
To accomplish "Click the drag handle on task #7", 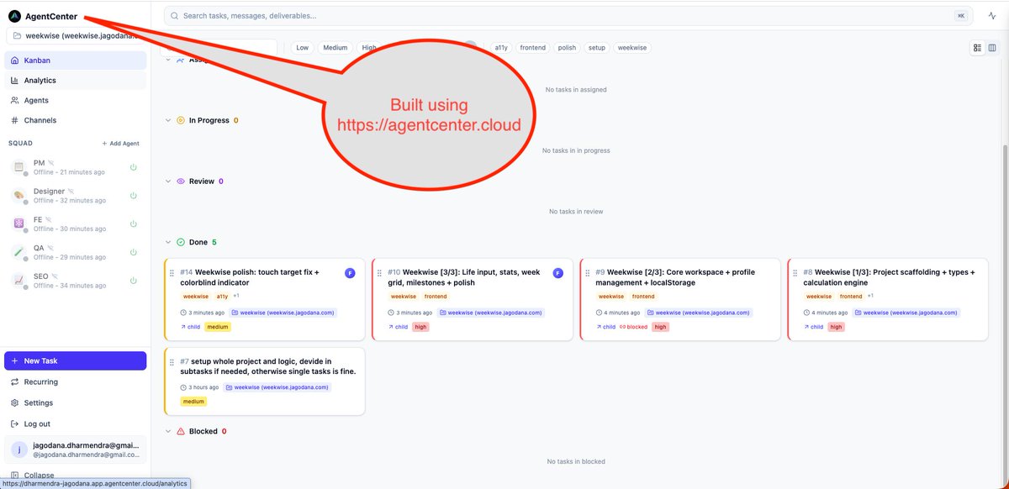I will tap(172, 361).
